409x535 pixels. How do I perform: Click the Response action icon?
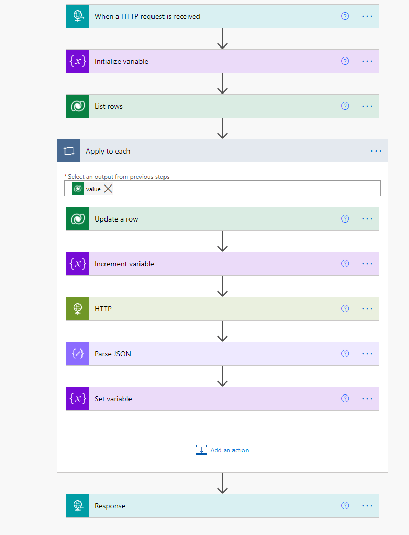tap(78, 506)
